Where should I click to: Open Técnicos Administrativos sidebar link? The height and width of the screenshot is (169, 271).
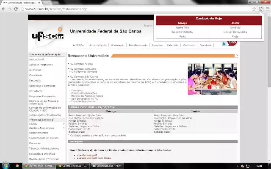(44, 148)
